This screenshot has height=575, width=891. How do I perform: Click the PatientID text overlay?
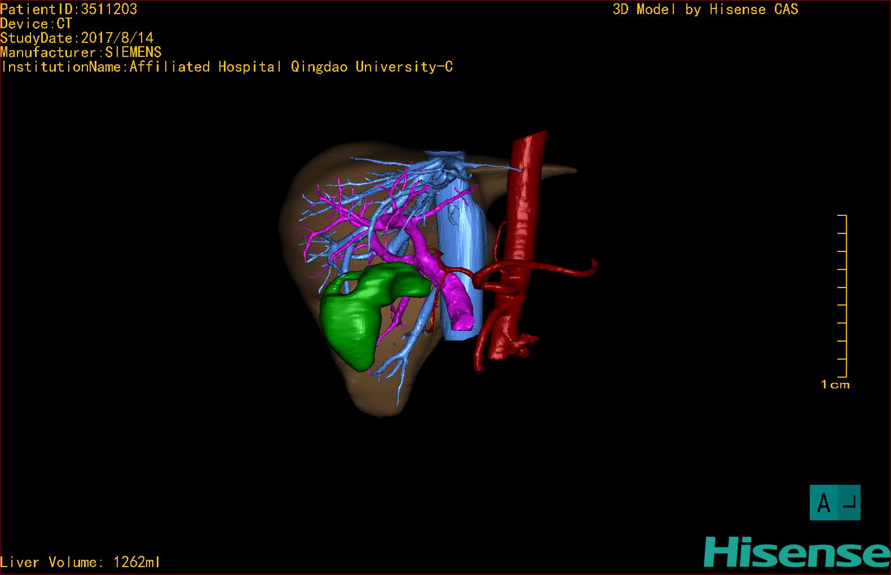point(69,9)
